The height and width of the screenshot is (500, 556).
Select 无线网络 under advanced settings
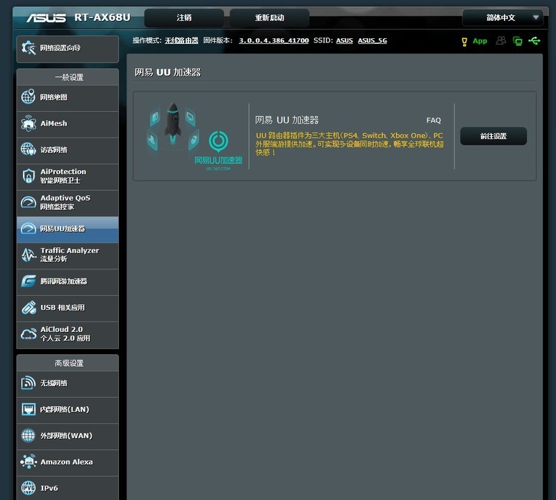coord(67,383)
